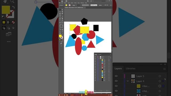Select the Free Transform tool
The height and width of the screenshot is (96, 171).
pos(62,22)
